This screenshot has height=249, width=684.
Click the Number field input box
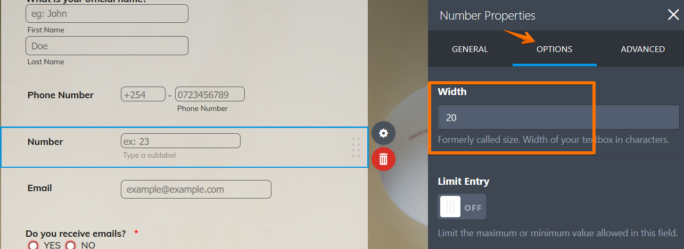click(180, 141)
